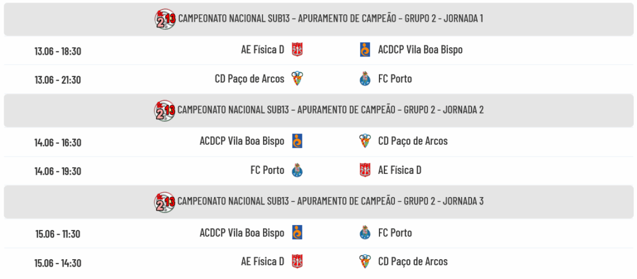Click Sub13 competition logo in Jornada 3 header

[165, 201]
